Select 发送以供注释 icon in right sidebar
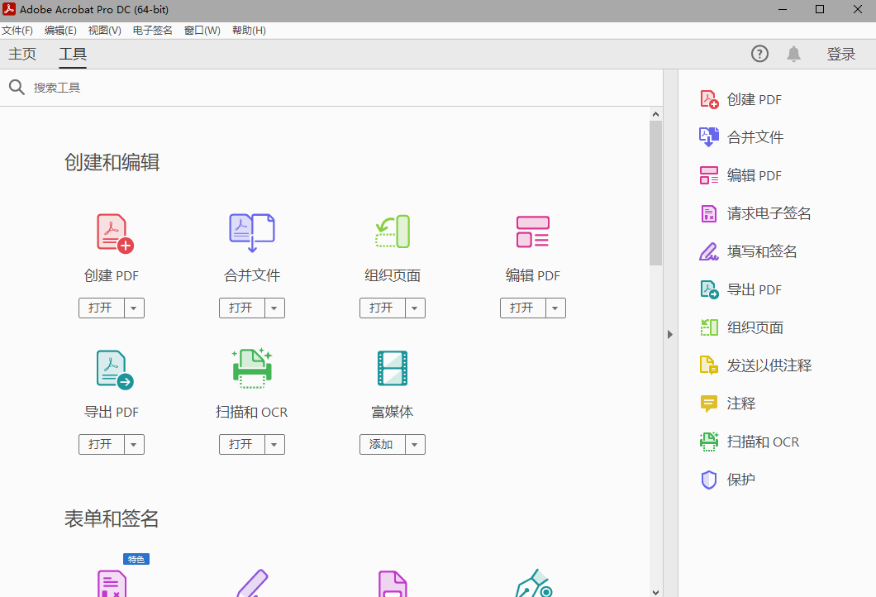Viewport: 876px width, 597px height. point(709,365)
